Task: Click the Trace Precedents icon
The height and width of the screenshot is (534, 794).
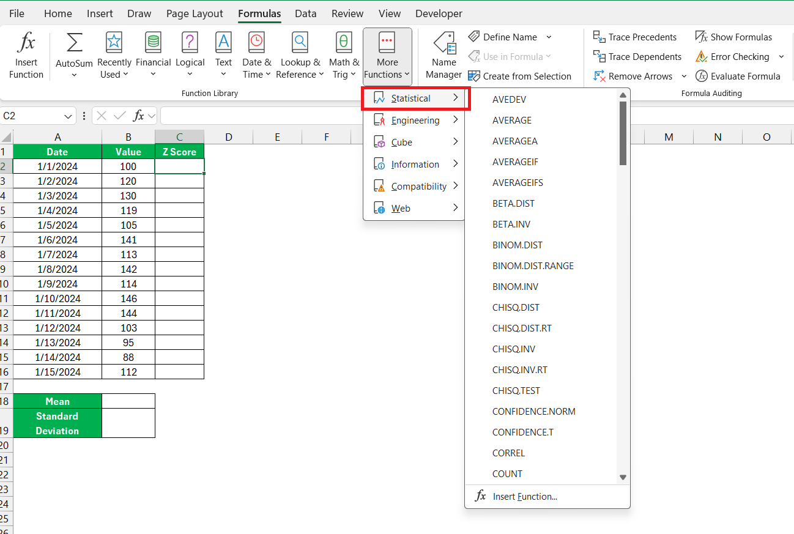Action: tap(599, 37)
